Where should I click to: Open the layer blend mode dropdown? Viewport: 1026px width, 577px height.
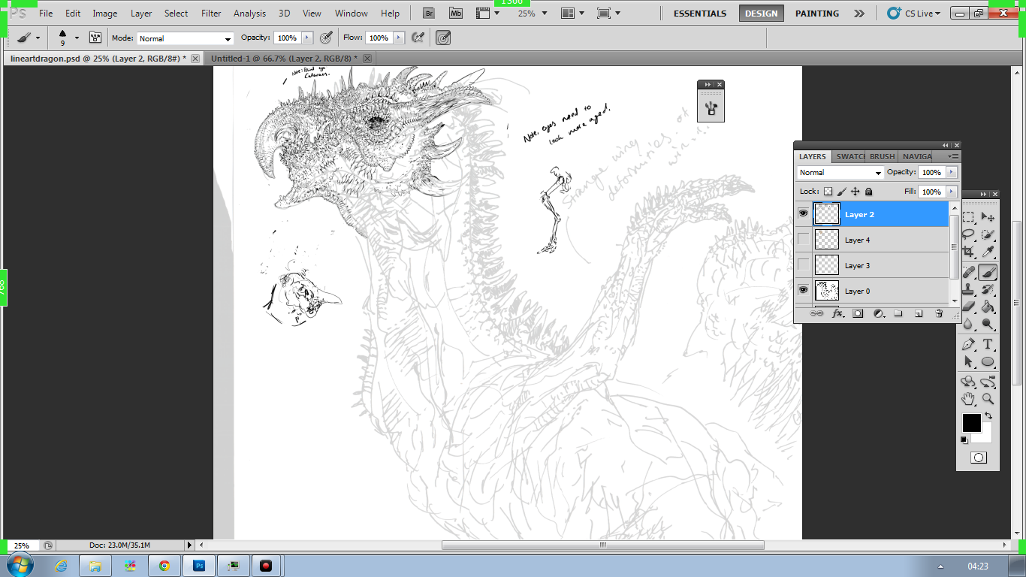tap(840, 173)
